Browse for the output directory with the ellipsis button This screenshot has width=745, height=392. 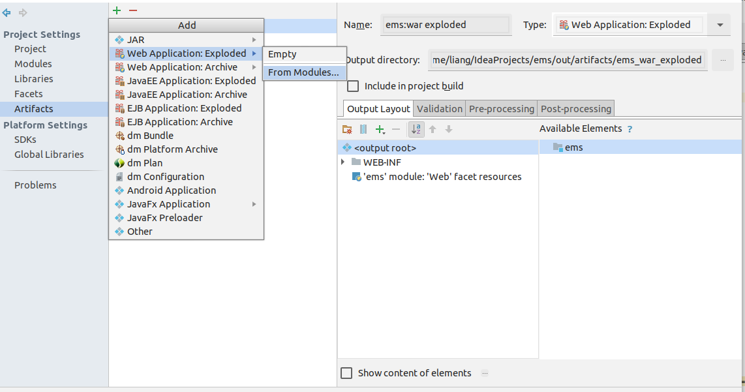(x=723, y=61)
